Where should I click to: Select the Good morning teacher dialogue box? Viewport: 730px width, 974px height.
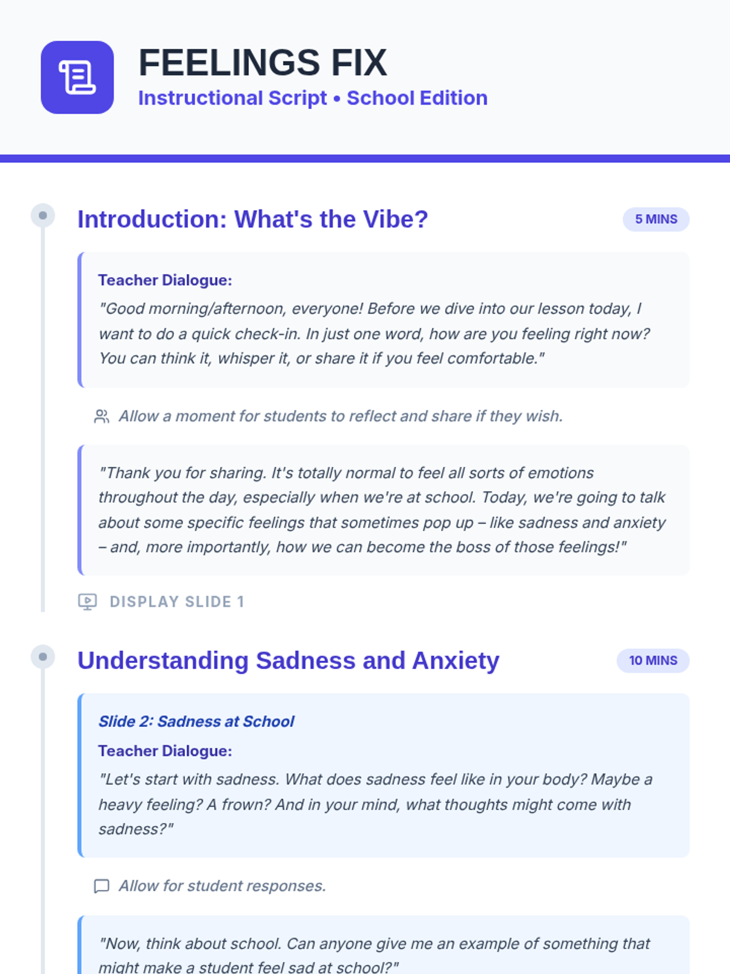[383, 320]
